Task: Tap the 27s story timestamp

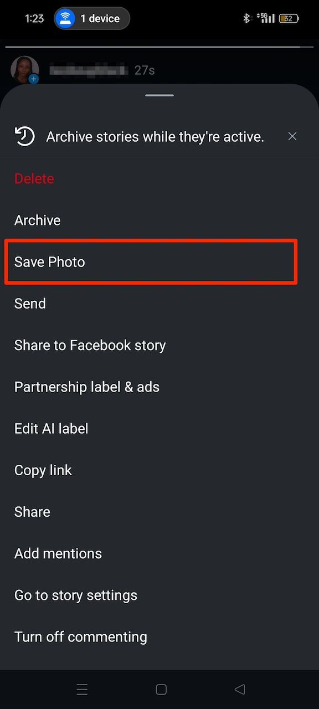Action: [x=145, y=70]
